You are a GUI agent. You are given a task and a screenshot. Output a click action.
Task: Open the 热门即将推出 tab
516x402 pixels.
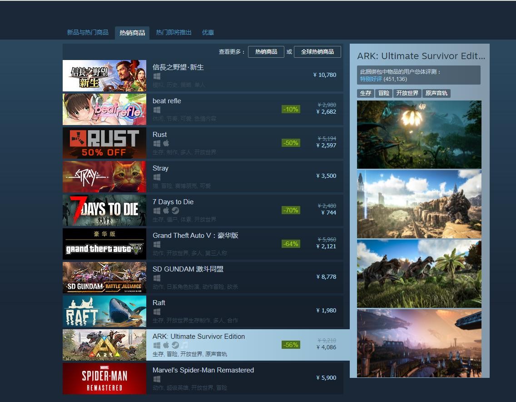[174, 32]
